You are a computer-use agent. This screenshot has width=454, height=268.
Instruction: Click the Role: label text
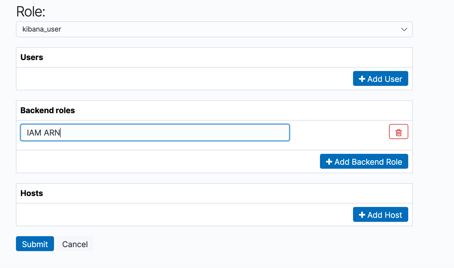(x=31, y=12)
